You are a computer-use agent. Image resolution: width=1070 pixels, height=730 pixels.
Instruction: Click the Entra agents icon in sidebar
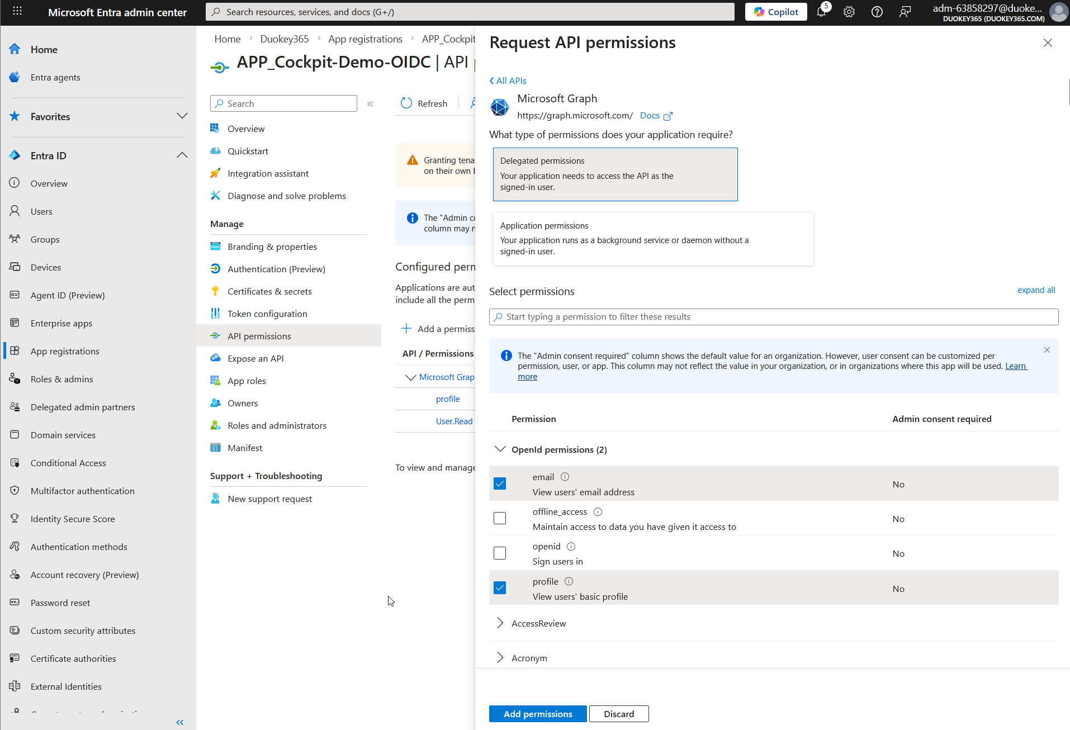15,77
